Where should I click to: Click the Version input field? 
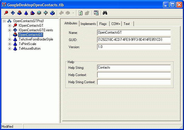[134, 47]
